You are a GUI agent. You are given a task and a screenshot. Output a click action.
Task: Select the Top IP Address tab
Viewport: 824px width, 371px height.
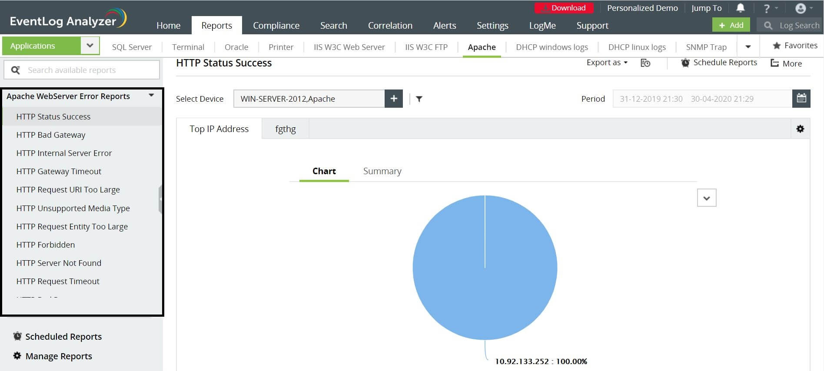219,129
